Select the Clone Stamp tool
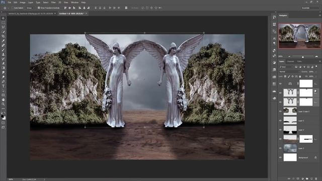Viewport: 322px width, 181px height. tap(3, 54)
